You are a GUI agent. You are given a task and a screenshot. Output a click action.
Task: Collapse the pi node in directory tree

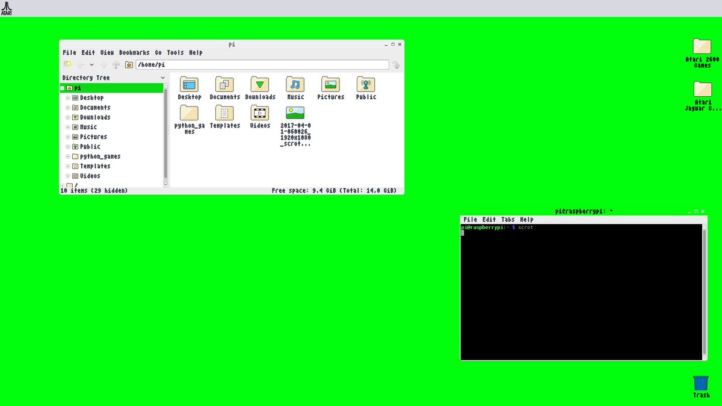(x=63, y=88)
